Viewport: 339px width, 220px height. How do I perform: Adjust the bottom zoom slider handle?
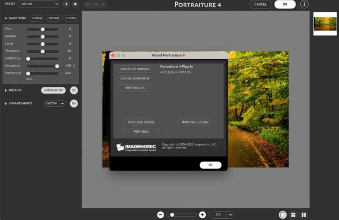pos(172,215)
